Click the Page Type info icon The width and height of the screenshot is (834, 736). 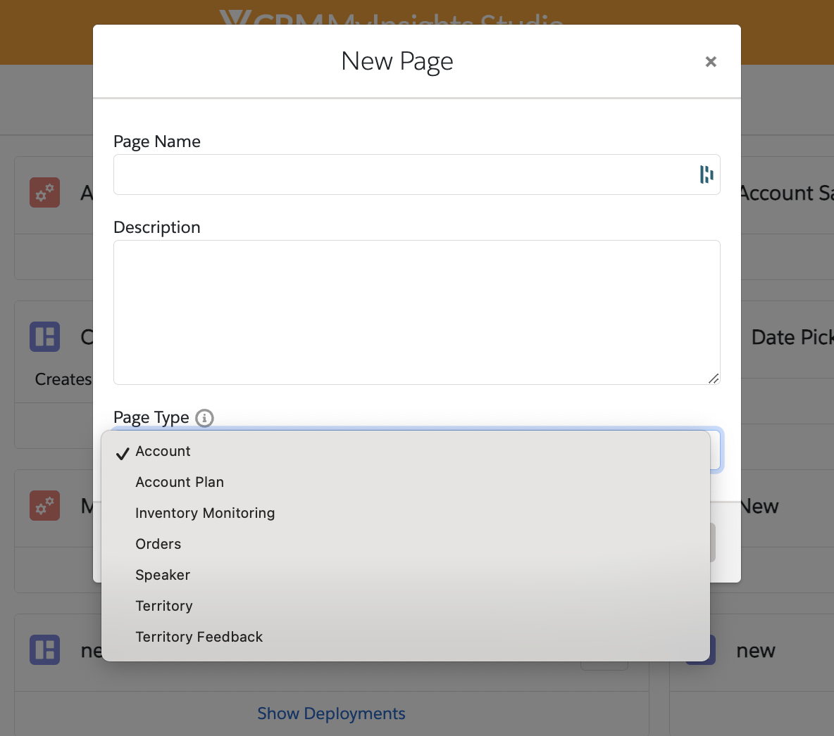pos(204,418)
